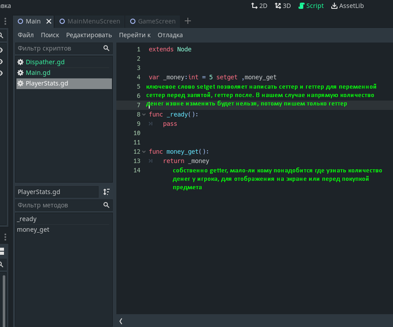Switch to the 2D workspace
393x327 pixels.
pos(259,6)
